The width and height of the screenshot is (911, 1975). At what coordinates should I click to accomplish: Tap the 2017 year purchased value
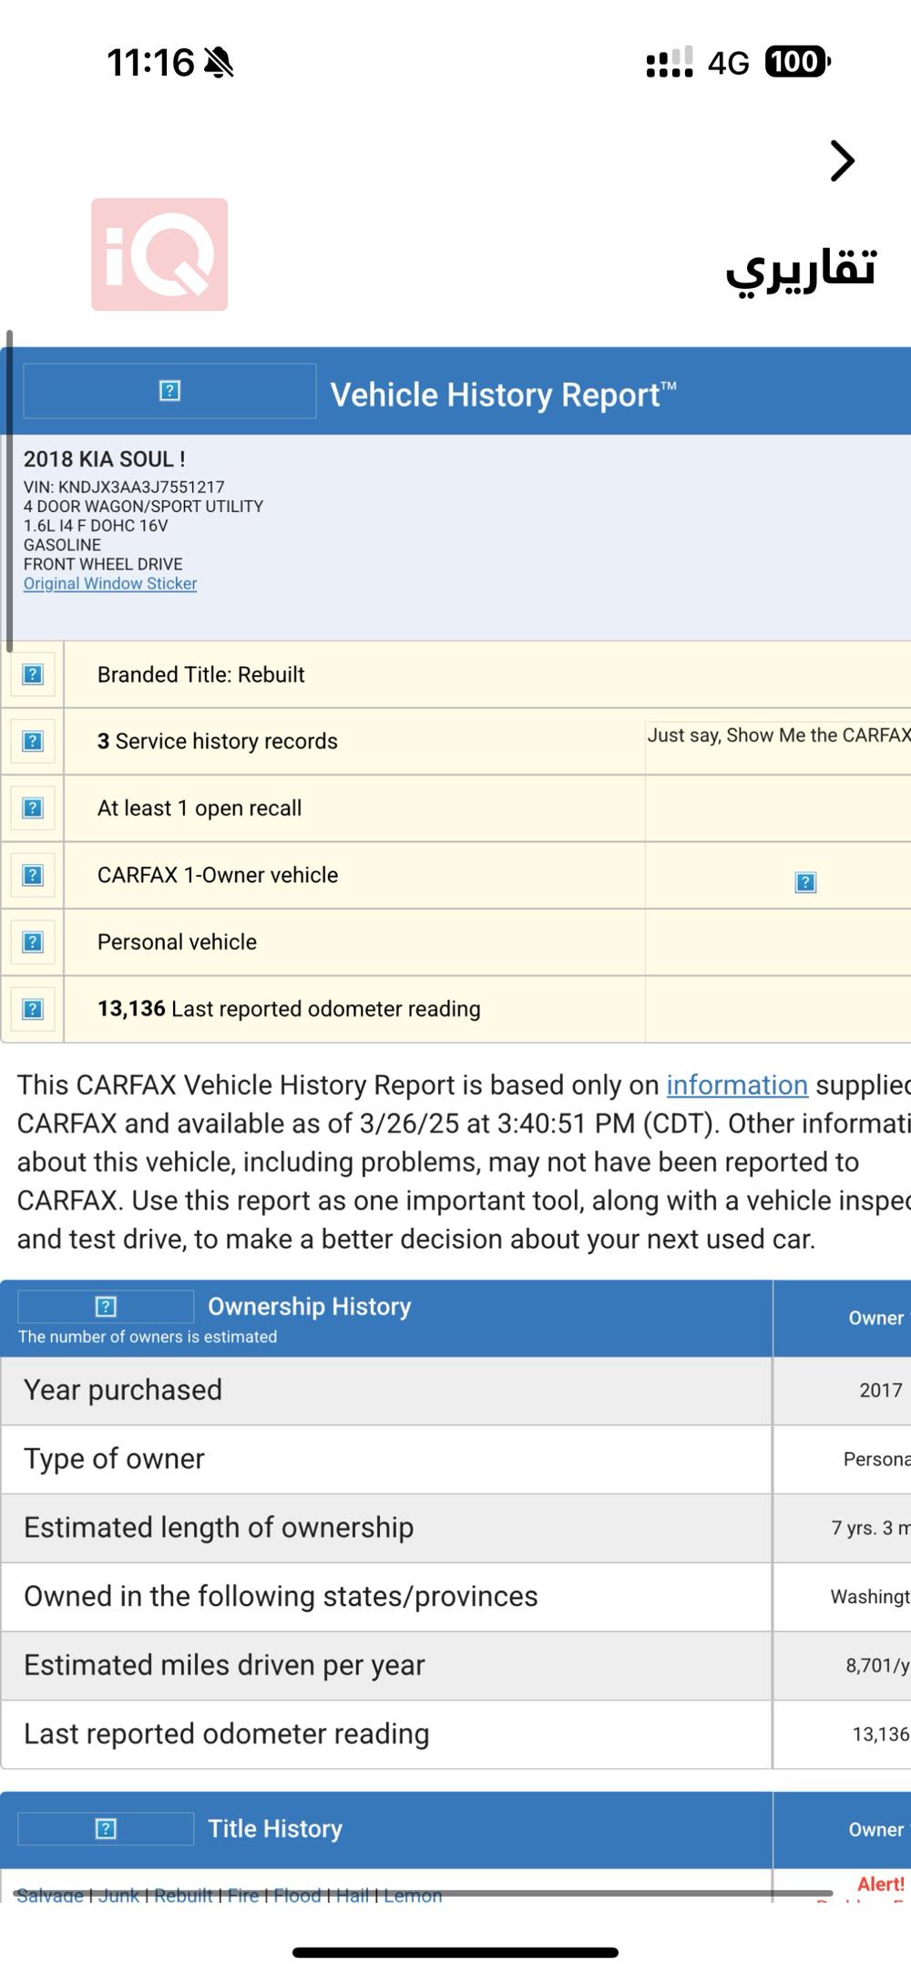pyautogui.click(x=881, y=1390)
